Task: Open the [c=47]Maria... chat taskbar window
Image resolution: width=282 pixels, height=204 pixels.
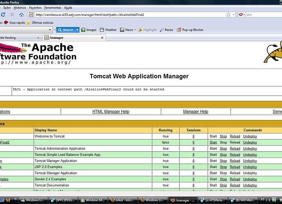Action: (x=213, y=200)
